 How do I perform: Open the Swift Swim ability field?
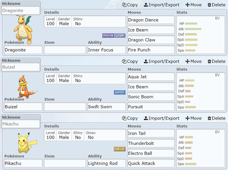click(107, 107)
